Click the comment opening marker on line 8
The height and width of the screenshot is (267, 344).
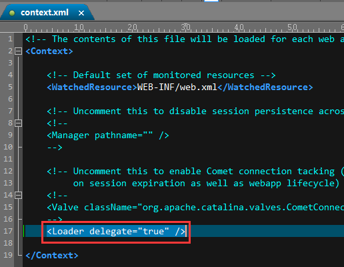click(57, 123)
